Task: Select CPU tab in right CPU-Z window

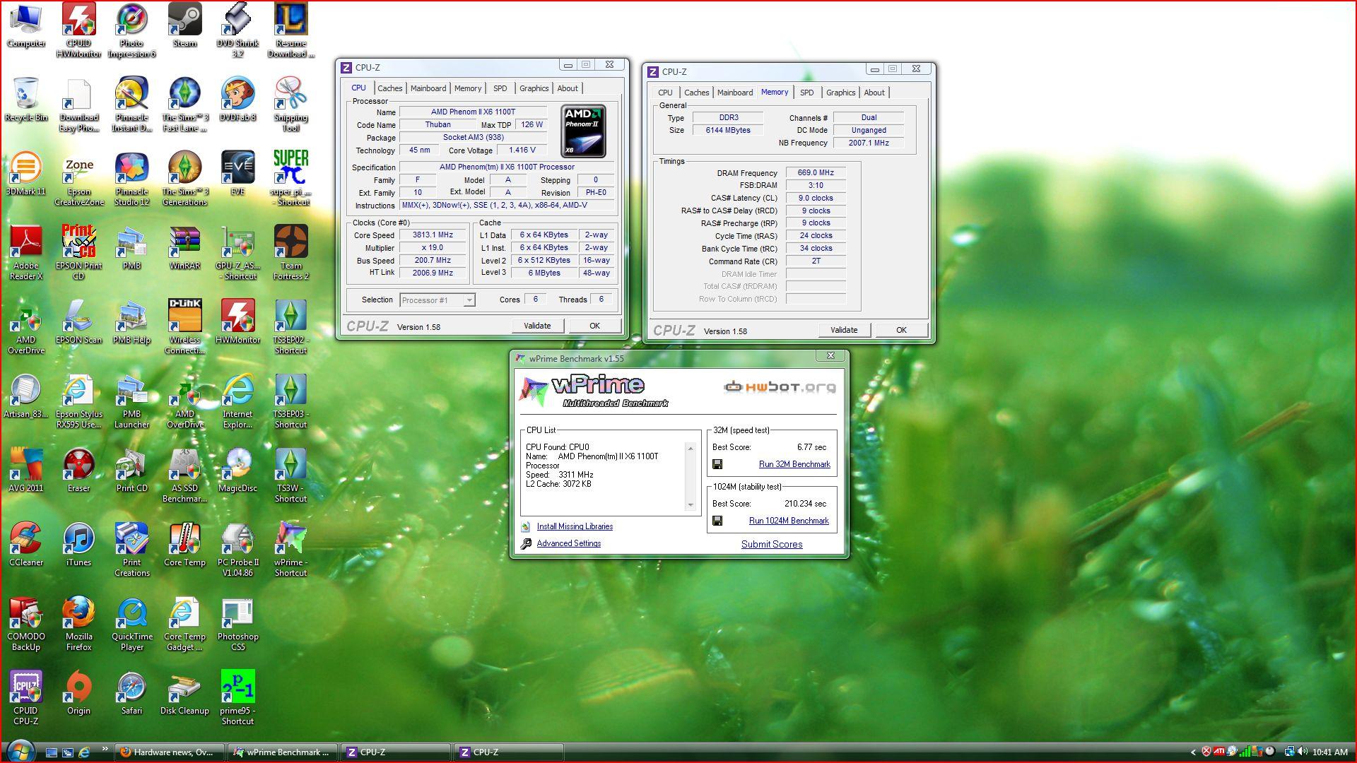Action: pos(665,93)
